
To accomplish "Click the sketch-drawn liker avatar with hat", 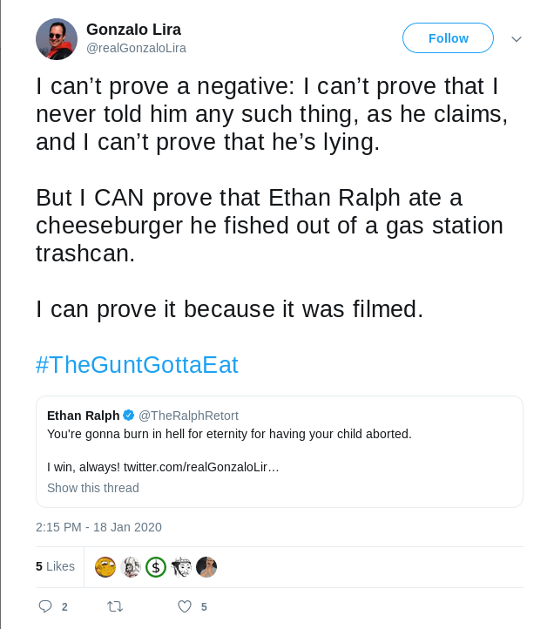I will [181, 567].
